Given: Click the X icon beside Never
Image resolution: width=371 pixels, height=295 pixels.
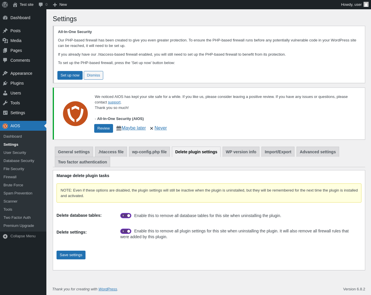Looking at the screenshot, I should coord(152,128).
